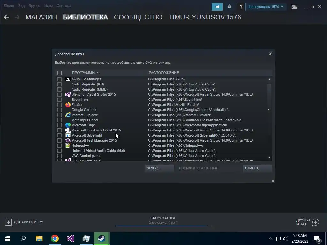Open the Steam menu

pyautogui.click(x=9, y=6)
